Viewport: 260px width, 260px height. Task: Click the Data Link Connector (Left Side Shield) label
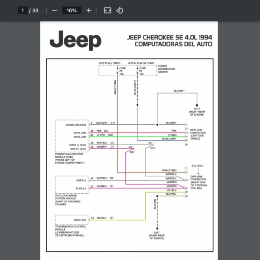pyautogui.click(x=198, y=134)
